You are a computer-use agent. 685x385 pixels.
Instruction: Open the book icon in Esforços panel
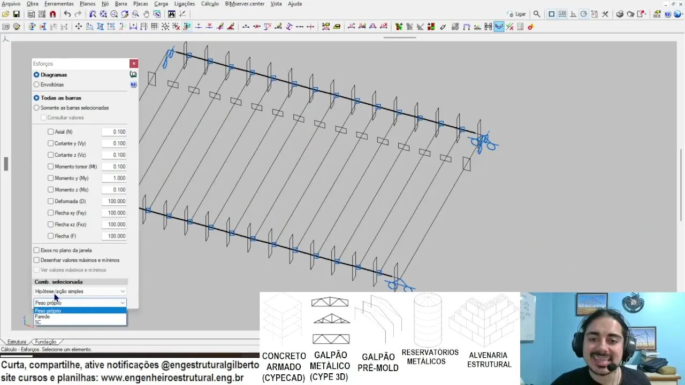coord(133,75)
